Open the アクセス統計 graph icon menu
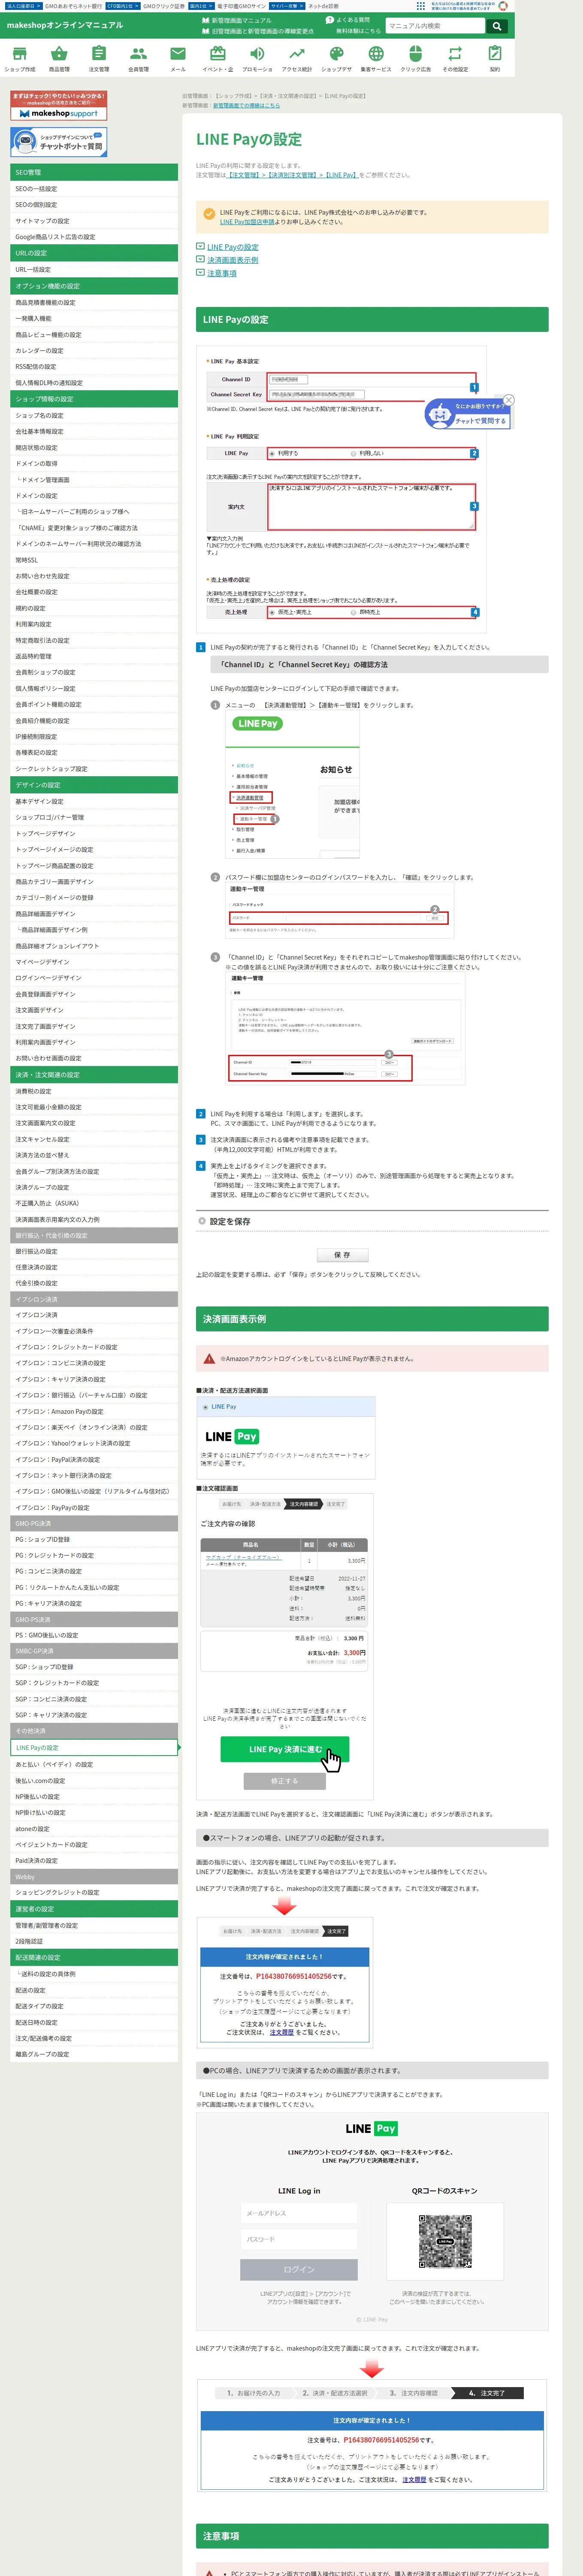 (297, 58)
